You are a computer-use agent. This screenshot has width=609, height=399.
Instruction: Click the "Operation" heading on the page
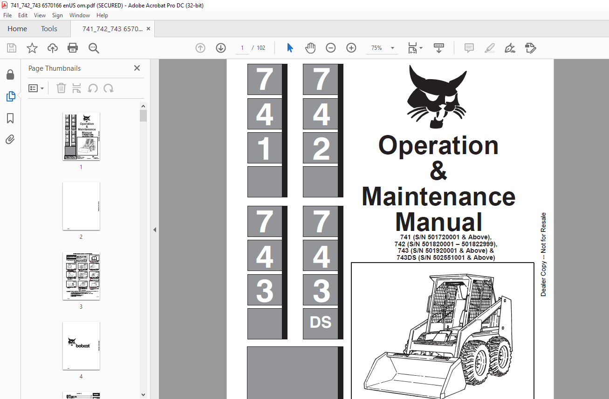[438, 145]
